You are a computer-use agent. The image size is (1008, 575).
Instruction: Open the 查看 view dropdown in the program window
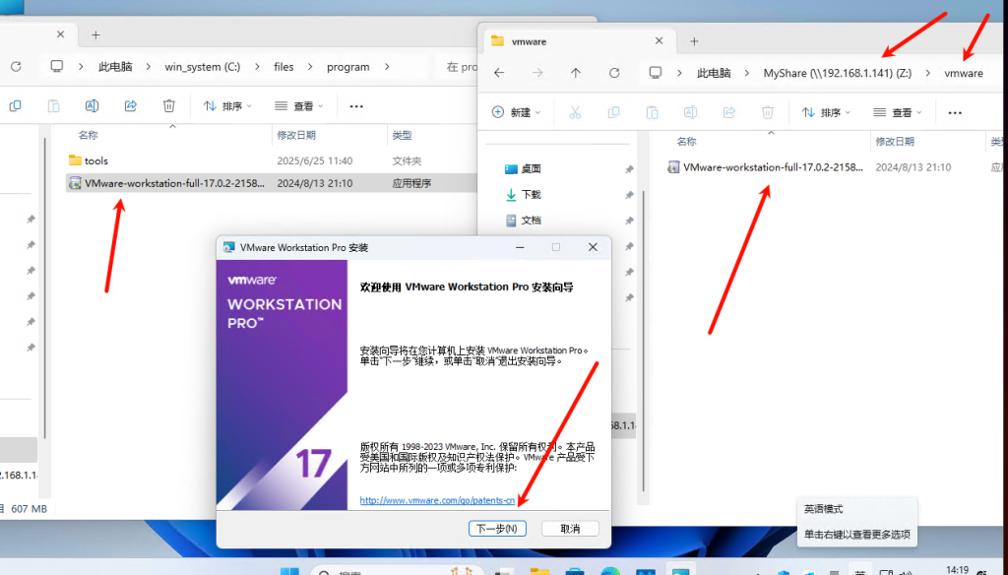(299, 106)
